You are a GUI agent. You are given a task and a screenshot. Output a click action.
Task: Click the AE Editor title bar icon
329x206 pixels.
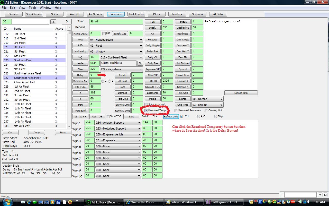tap(2, 2)
